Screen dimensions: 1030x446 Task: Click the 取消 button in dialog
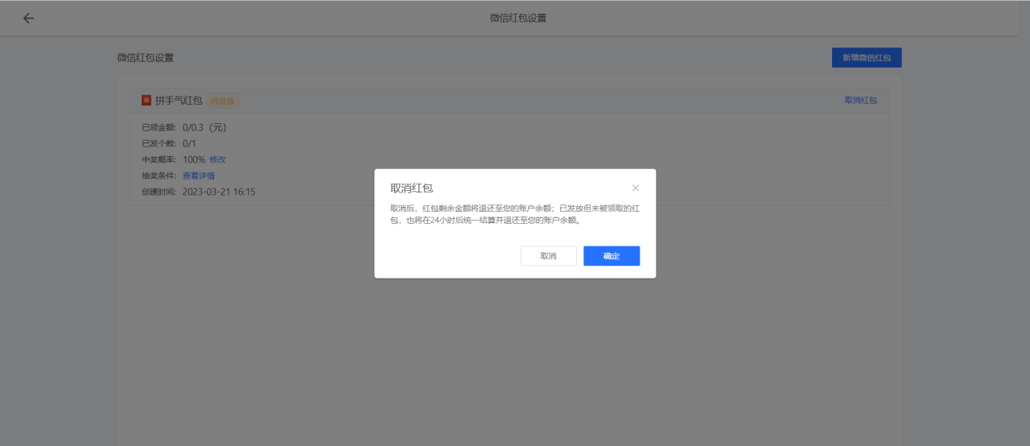pos(548,256)
